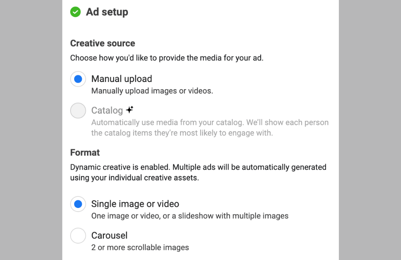
Task: Click the Format heading
Action: pyautogui.click(x=85, y=152)
